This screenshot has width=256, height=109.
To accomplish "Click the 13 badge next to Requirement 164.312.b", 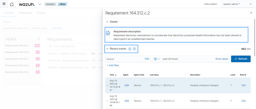I will (38, 52).
